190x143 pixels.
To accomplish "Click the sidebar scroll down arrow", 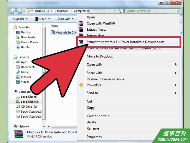I will pos(44,126).
